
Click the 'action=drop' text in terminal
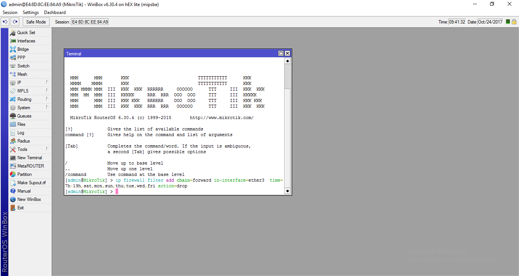(172, 186)
